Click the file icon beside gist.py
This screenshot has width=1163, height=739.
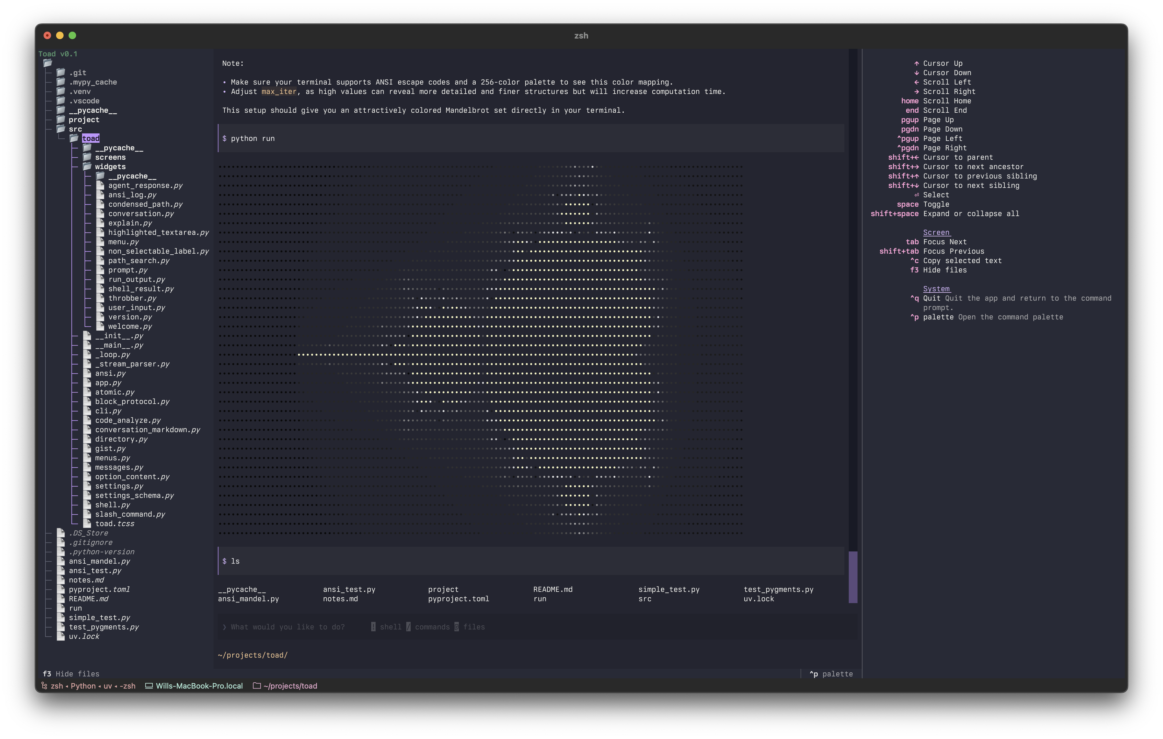(87, 449)
